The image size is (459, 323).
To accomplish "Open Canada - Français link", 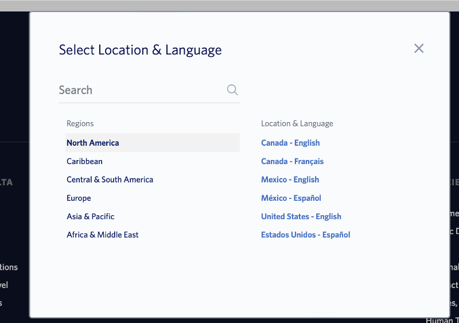I will tap(292, 161).
